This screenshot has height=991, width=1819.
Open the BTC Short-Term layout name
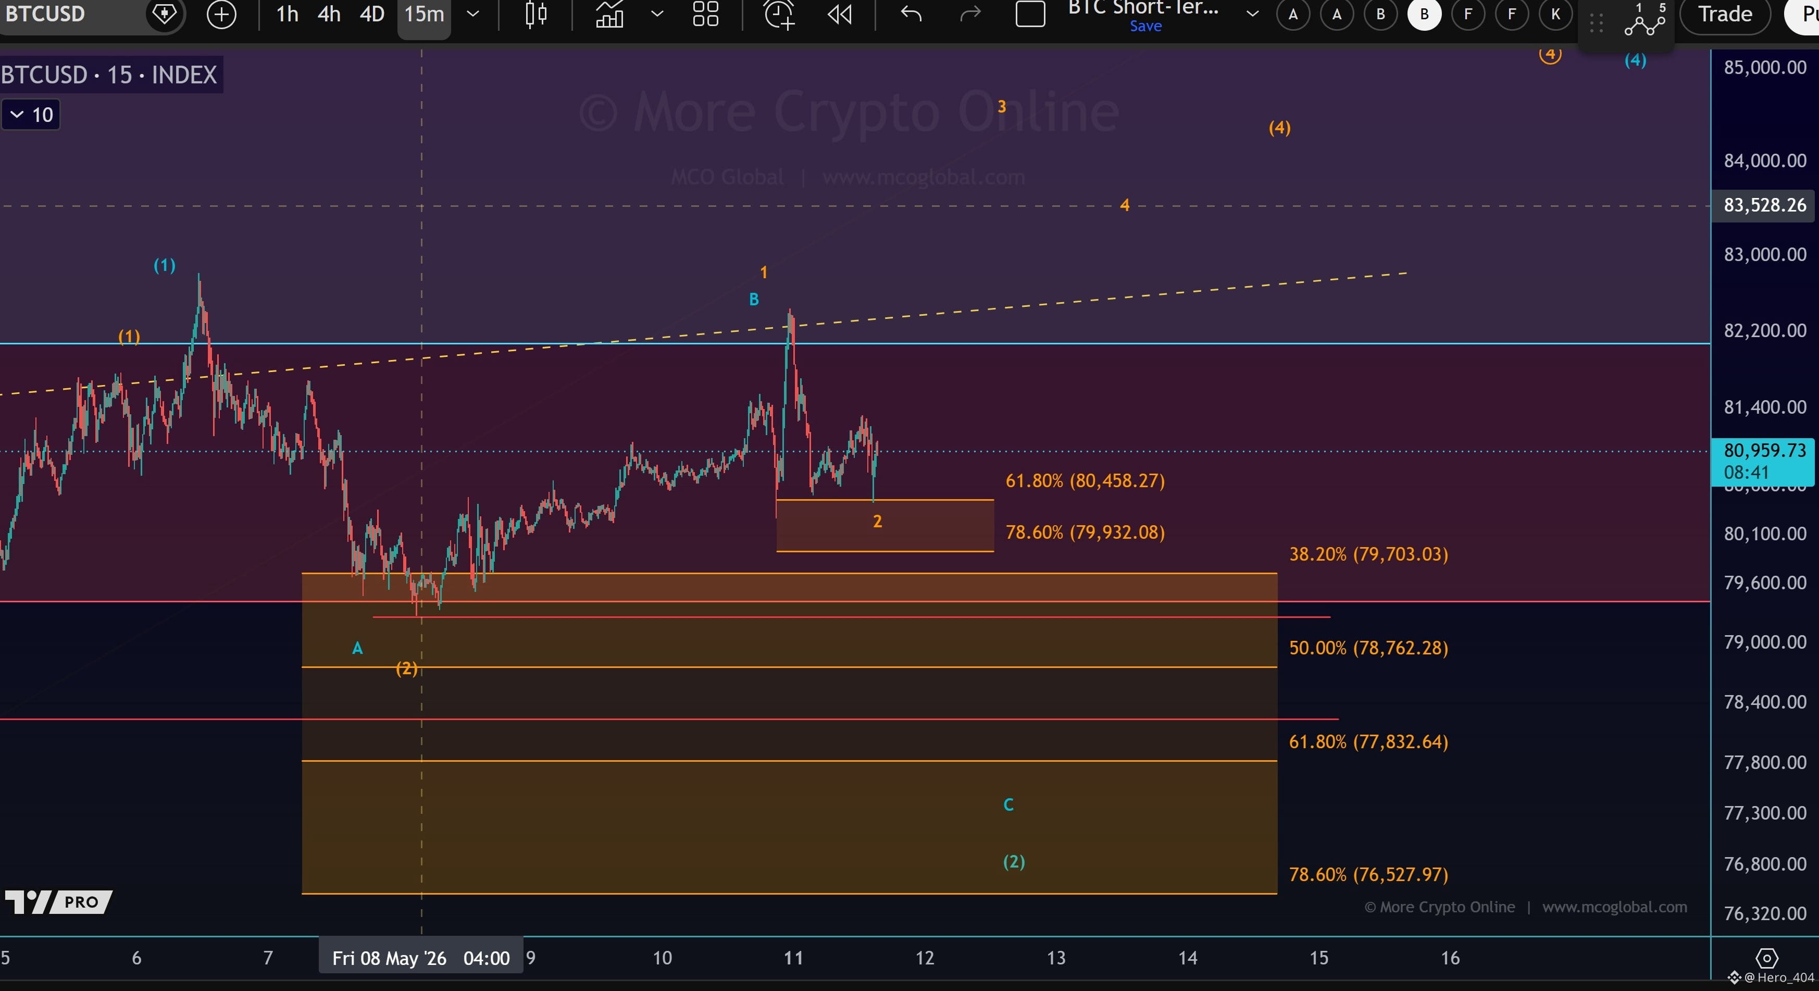pos(1143,8)
